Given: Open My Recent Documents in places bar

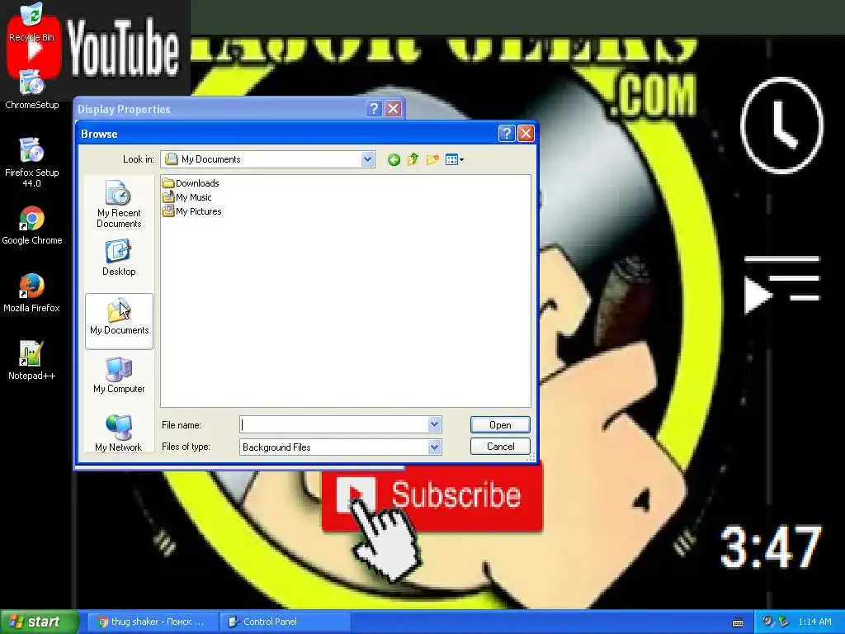Looking at the screenshot, I should (119, 205).
